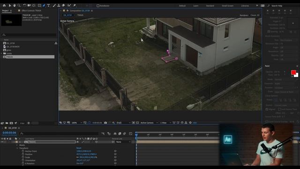Select the TRAVA item in Project panel
Viewport: 300px width, 169px height.
tap(29, 57)
